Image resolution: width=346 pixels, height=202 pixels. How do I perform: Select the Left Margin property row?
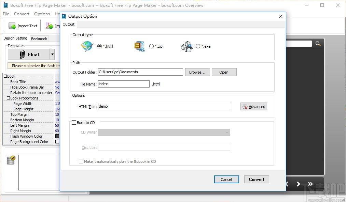[x=31, y=125]
